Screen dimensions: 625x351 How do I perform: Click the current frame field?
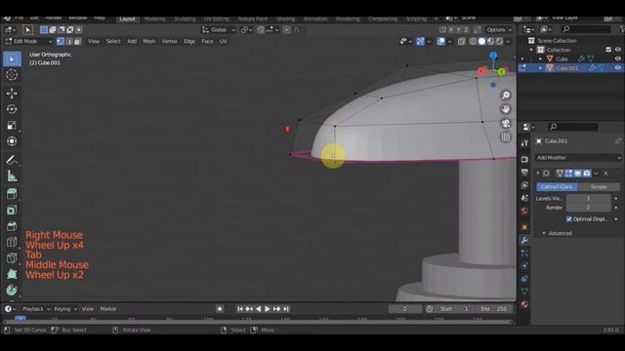[405, 309]
